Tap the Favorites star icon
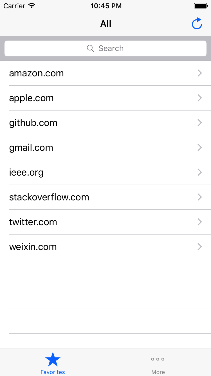Screen dimensions: 211x376 (53, 359)
